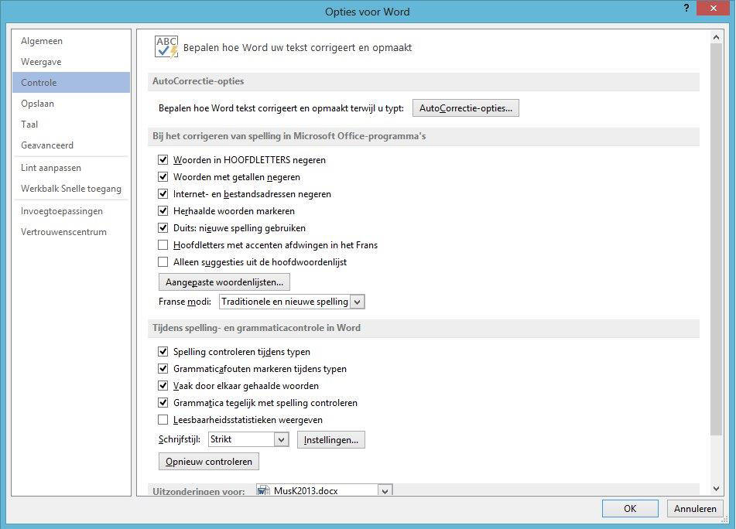The width and height of the screenshot is (736, 529).
Task: Toggle Internet- en bestandsadressen negeren
Action: click(x=163, y=193)
